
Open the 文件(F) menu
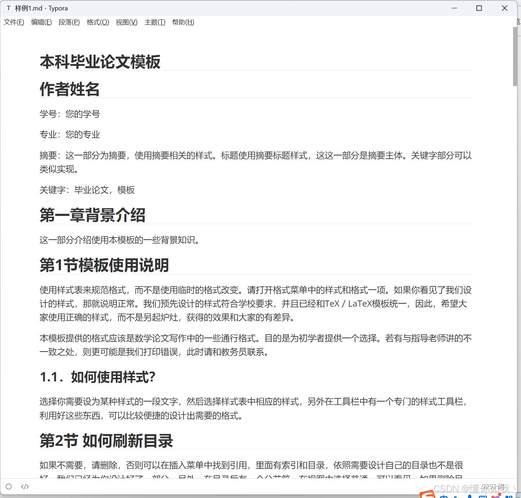pos(14,22)
